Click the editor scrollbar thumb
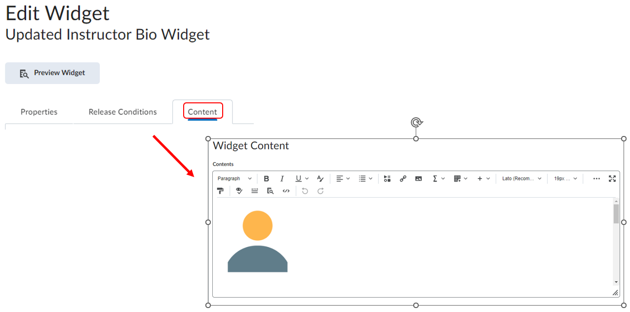Viewport: 630px width, 312px height. click(616, 214)
